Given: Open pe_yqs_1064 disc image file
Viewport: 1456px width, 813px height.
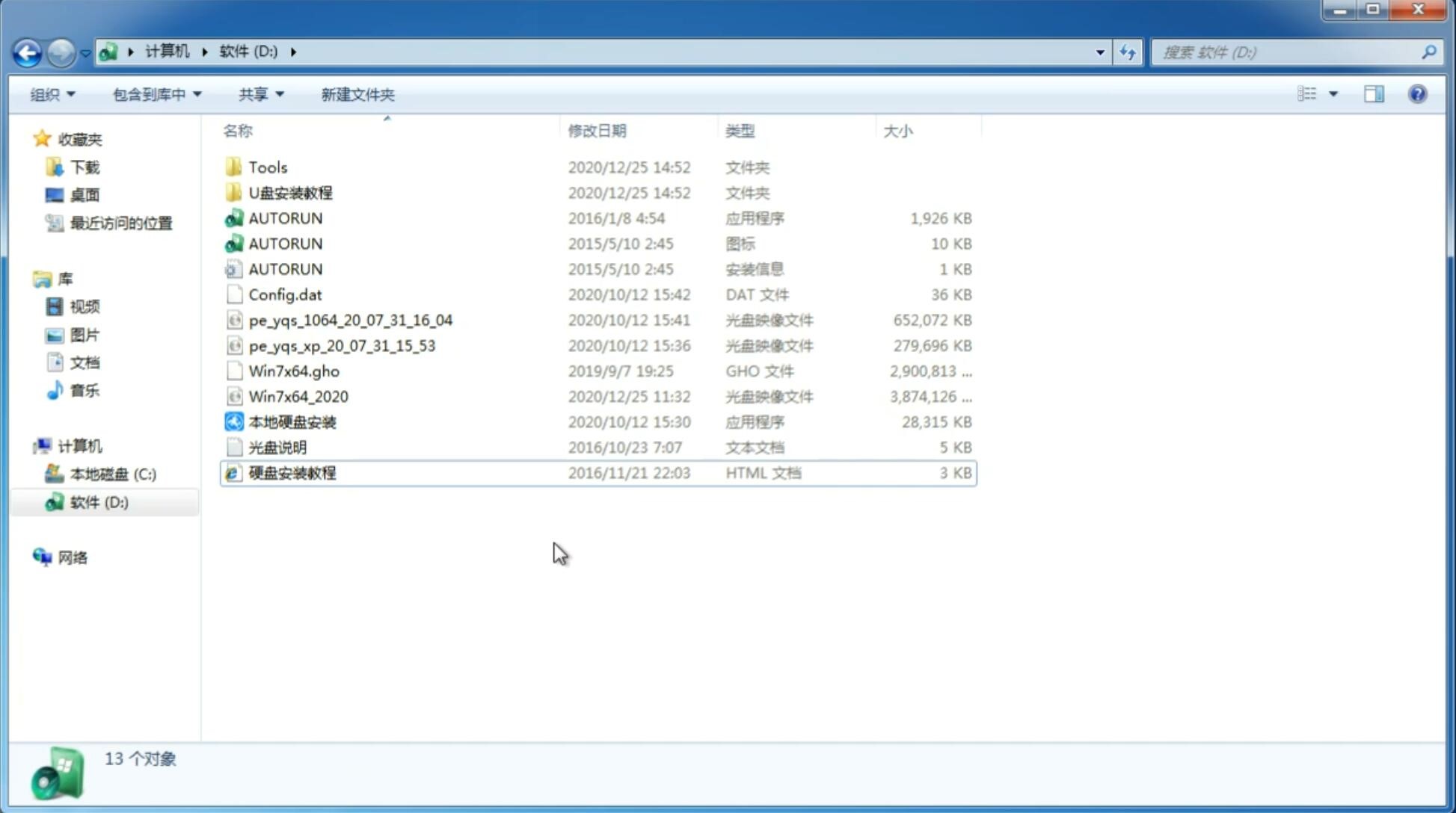Looking at the screenshot, I should click(x=350, y=320).
